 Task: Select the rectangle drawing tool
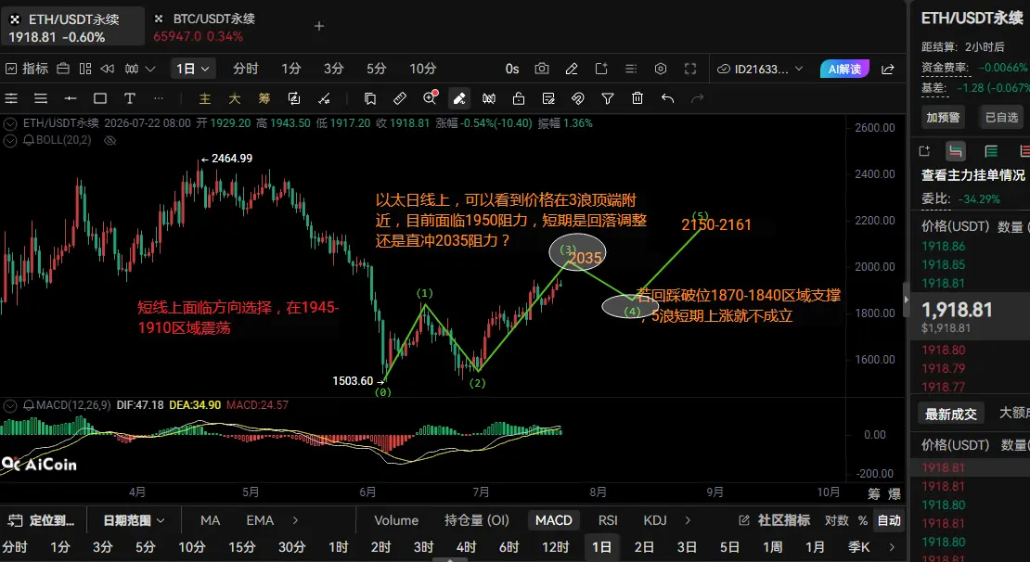pos(100,98)
